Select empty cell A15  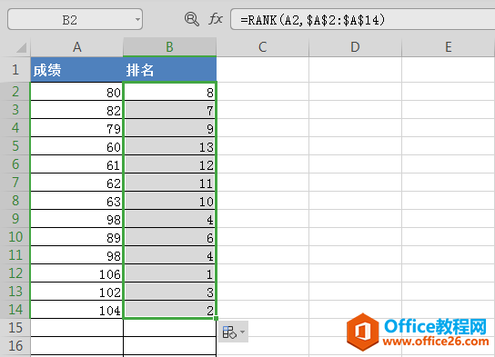(76, 328)
